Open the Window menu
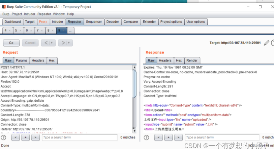274x152 pixels. tap(59, 14)
